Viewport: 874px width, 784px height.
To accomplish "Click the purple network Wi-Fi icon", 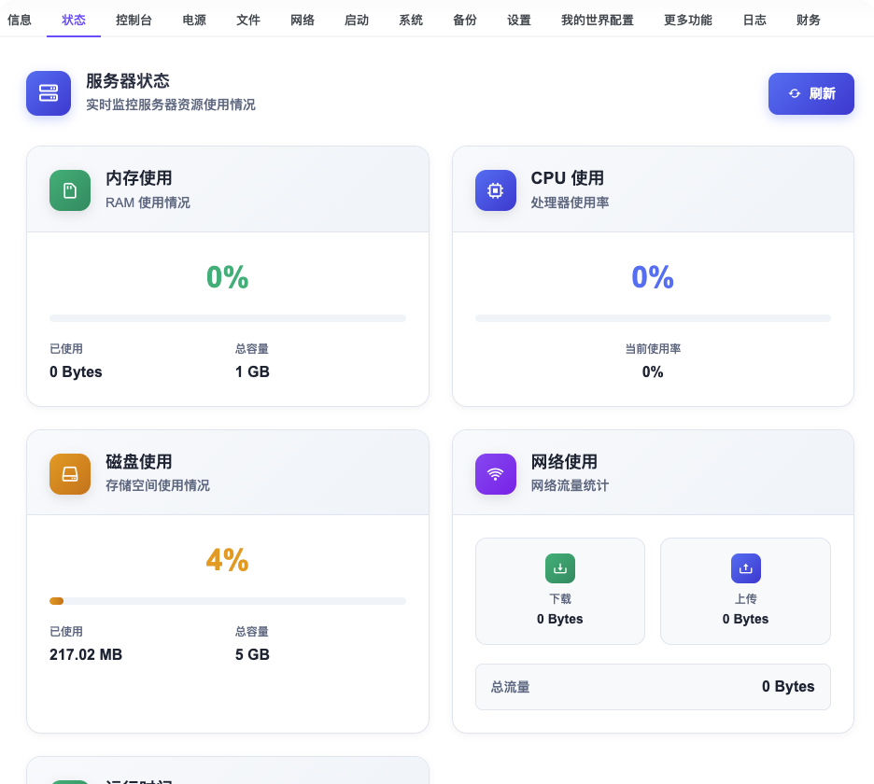I will click(496, 474).
